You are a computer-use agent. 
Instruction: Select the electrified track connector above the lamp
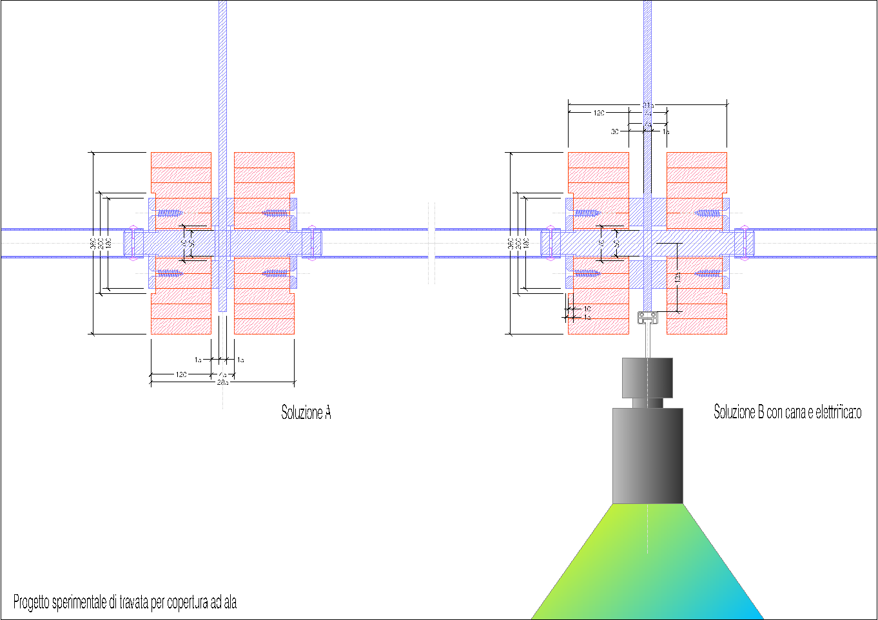tap(647, 316)
